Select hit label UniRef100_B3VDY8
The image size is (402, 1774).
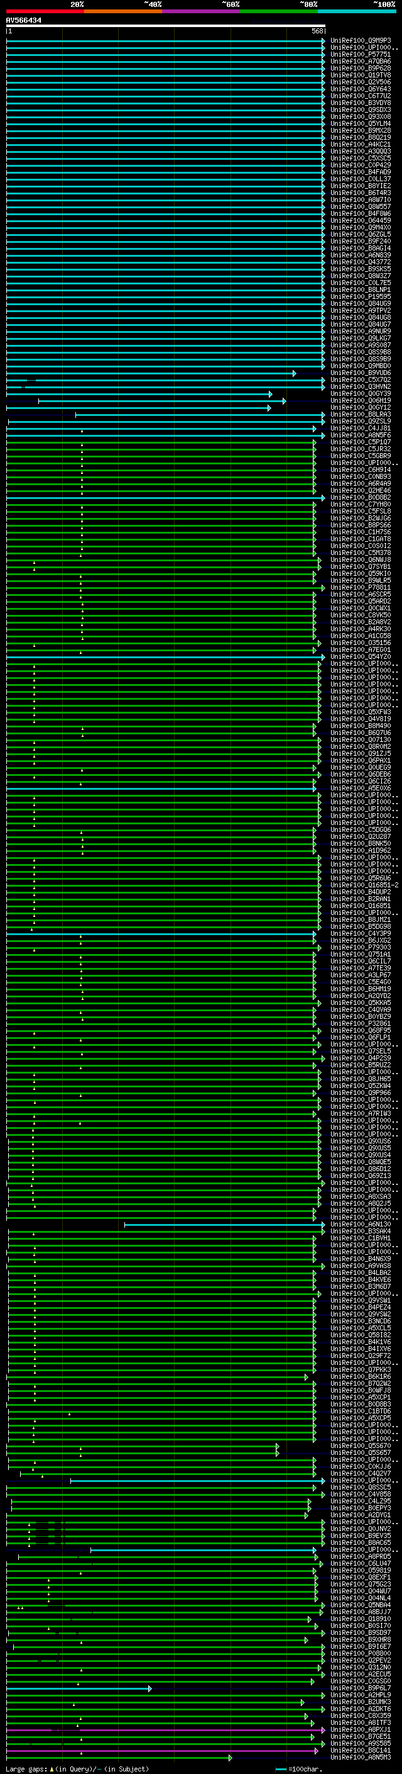(x=361, y=103)
